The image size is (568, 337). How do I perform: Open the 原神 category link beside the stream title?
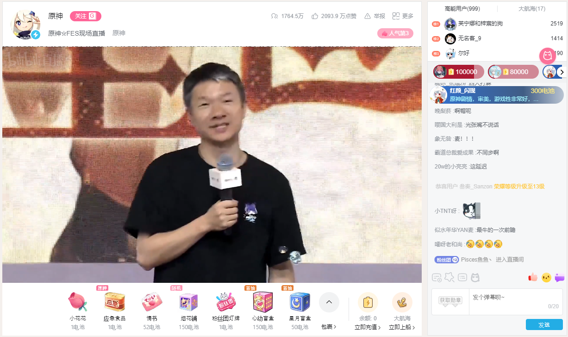coord(119,33)
